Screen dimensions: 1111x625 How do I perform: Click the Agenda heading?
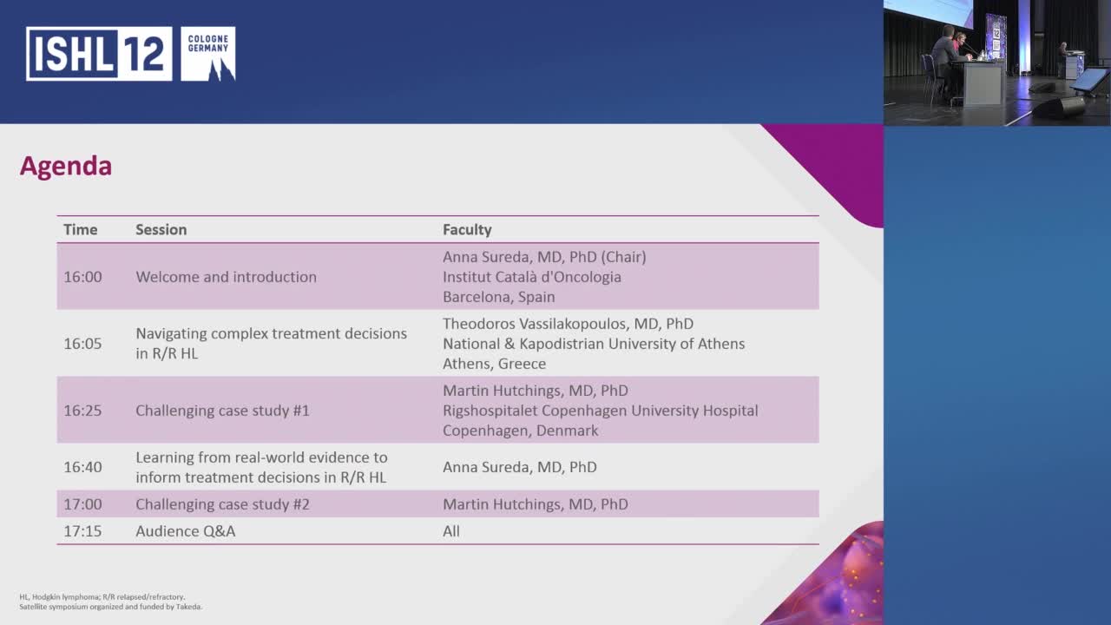pyautogui.click(x=65, y=166)
